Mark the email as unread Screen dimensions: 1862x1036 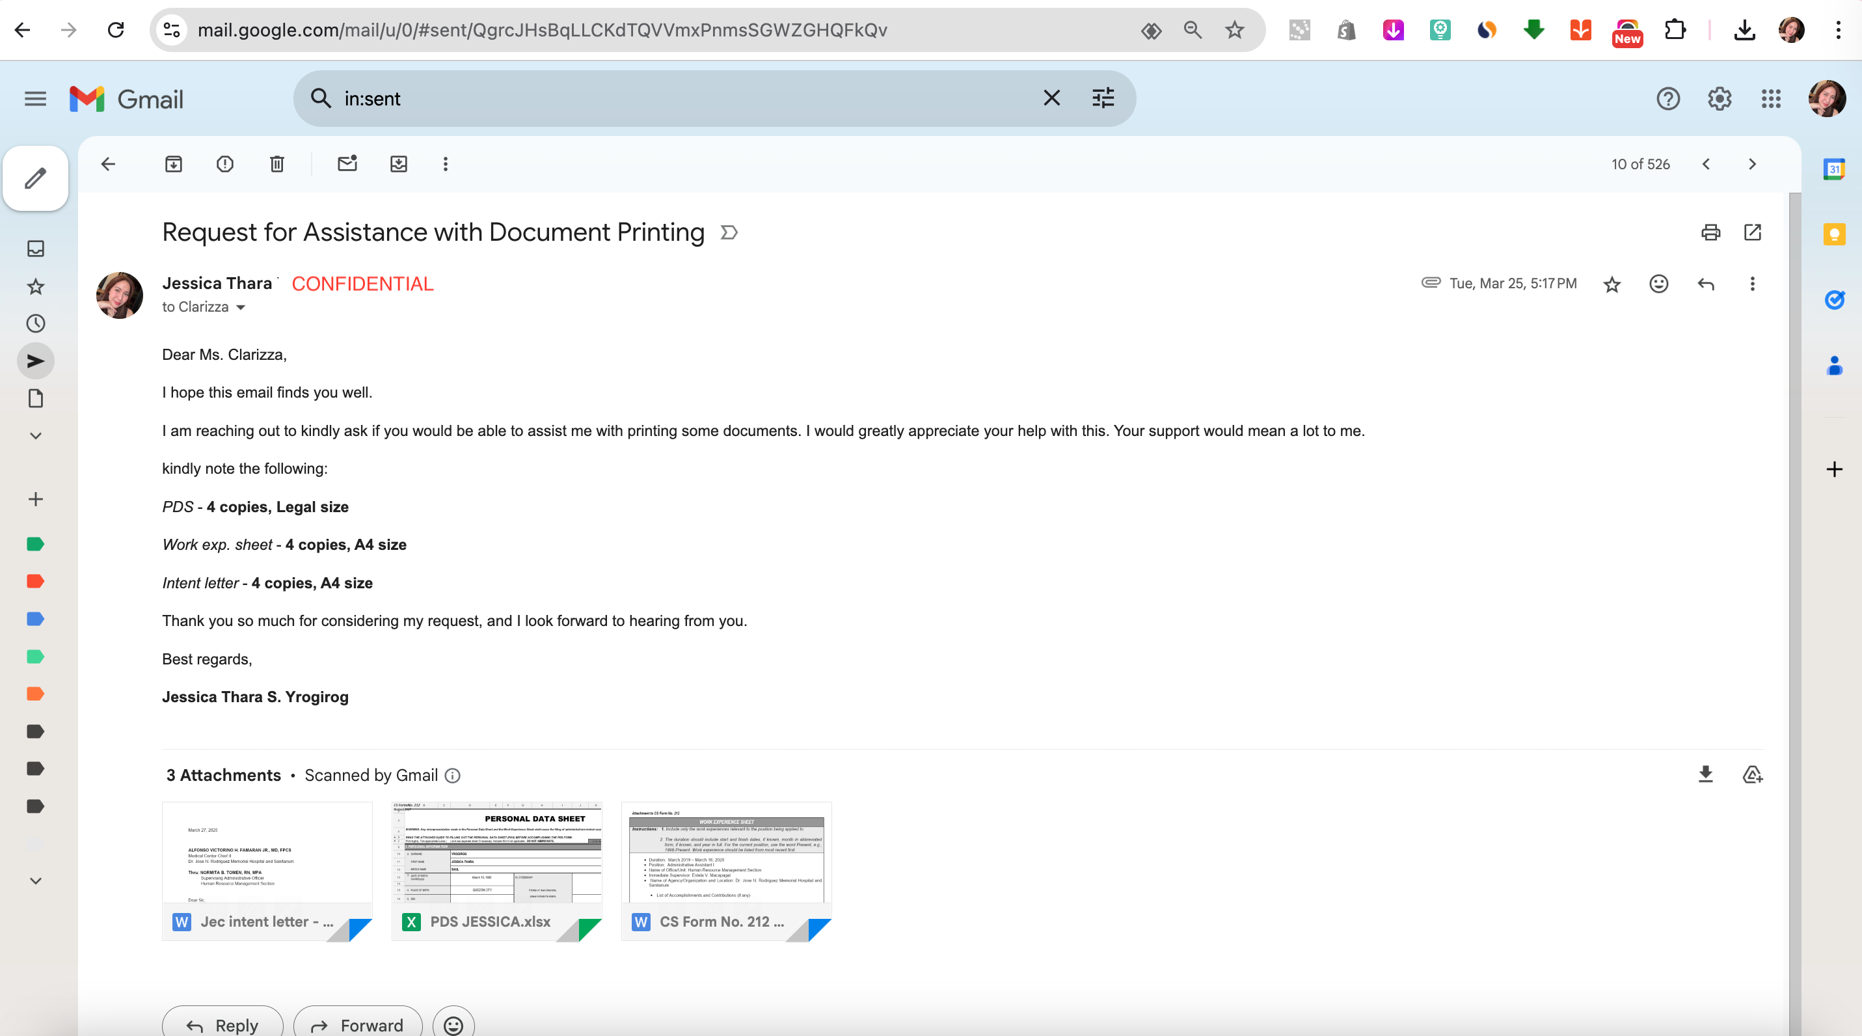347,164
